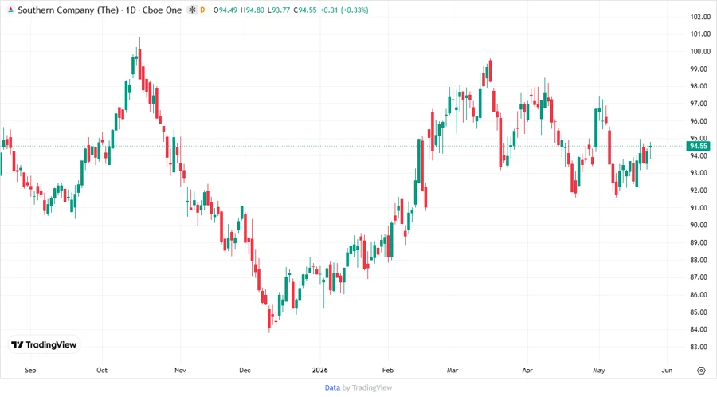Click the high value H94.80
This screenshot has height=397, width=717.
pyautogui.click(x=253, y=10)
